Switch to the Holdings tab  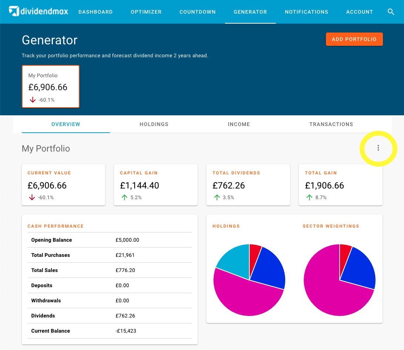click(154, 124)
